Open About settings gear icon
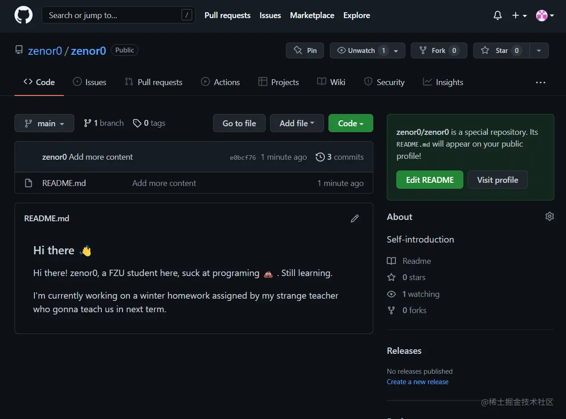 (x=550, y=216)
